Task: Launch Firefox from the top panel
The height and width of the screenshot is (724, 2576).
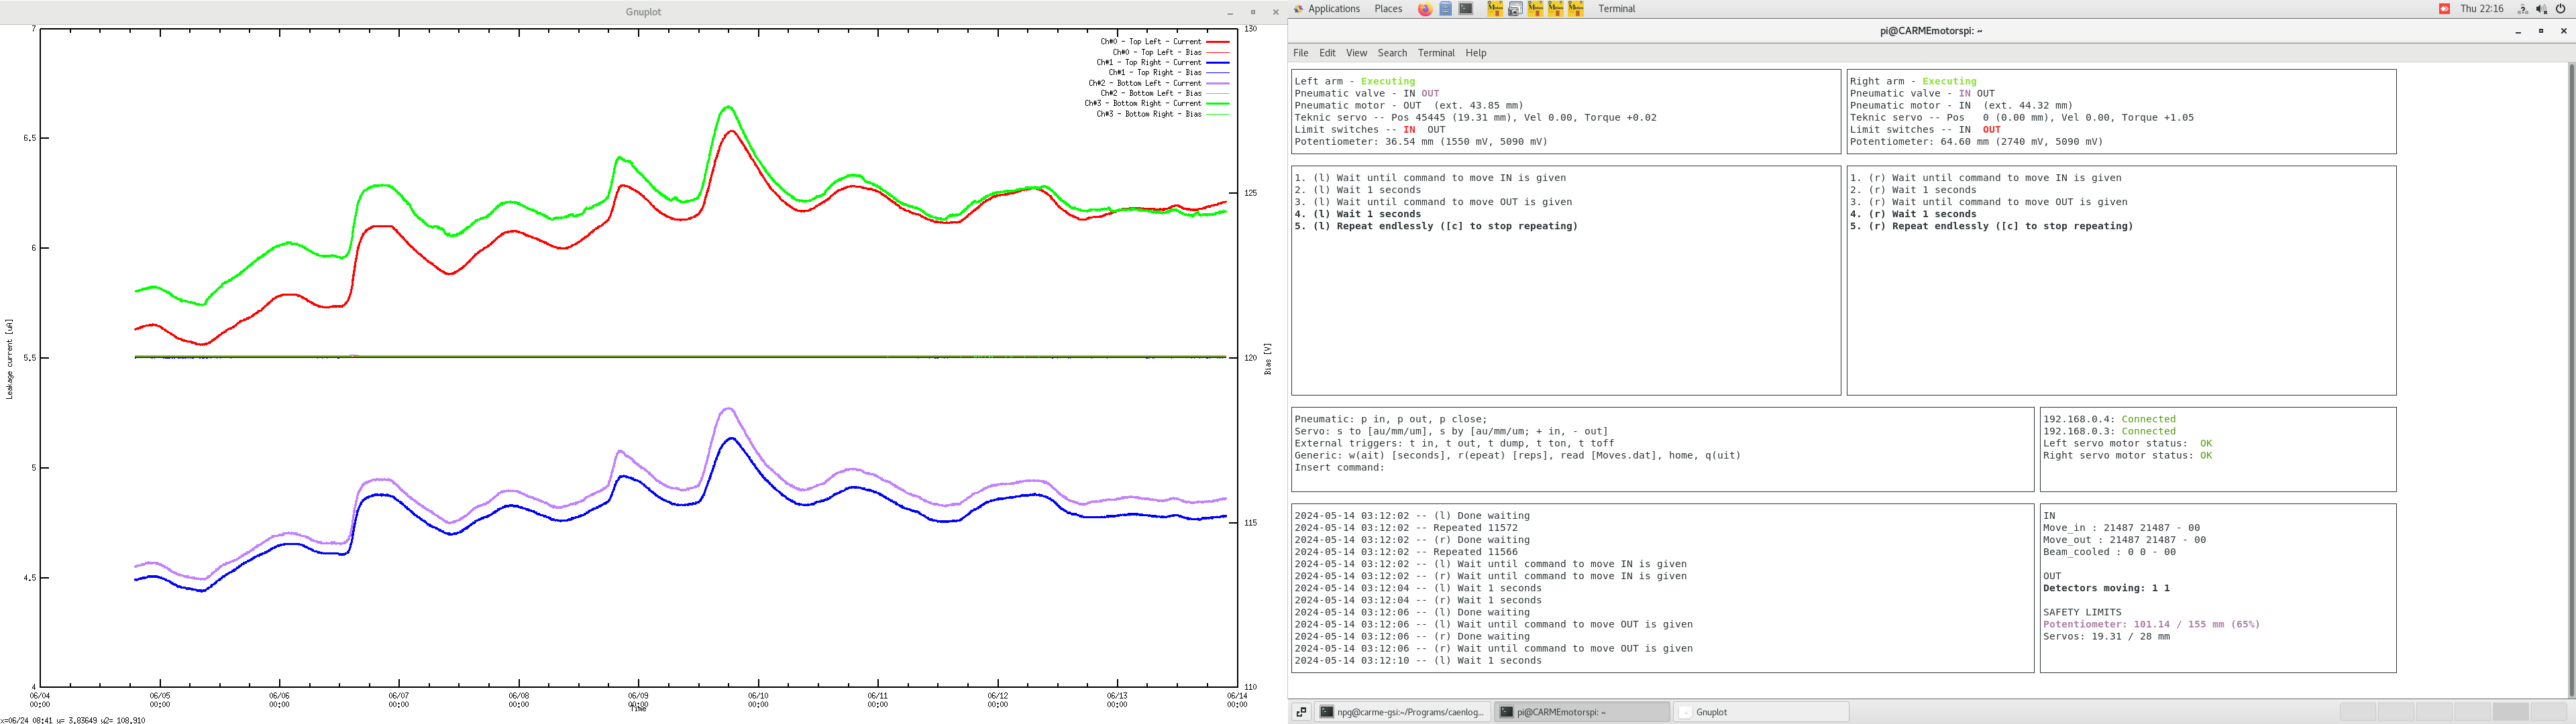Action: (x=1425, y=9)
